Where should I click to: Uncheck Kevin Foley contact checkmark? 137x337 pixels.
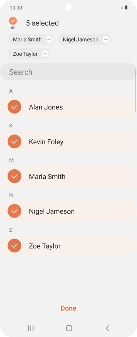point(15,141)
